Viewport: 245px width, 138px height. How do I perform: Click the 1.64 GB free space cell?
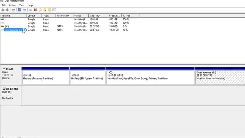[x=113, y=26]
